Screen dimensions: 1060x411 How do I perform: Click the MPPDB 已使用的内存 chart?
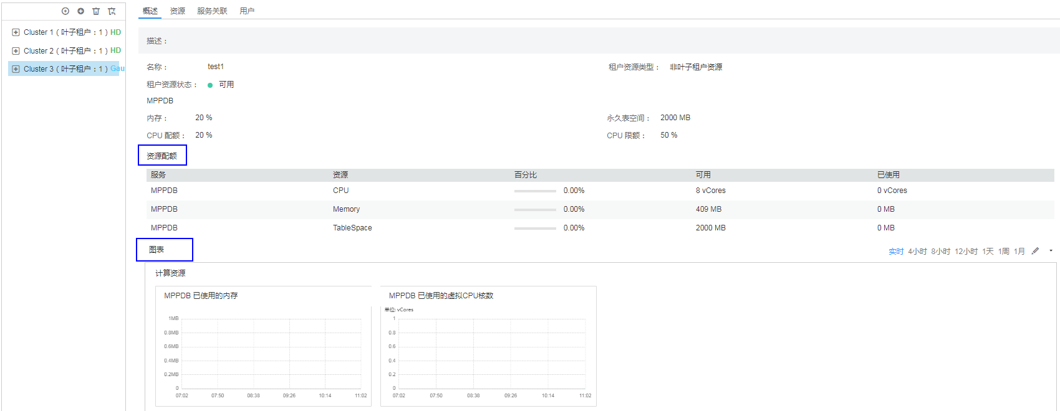(263, 353)
